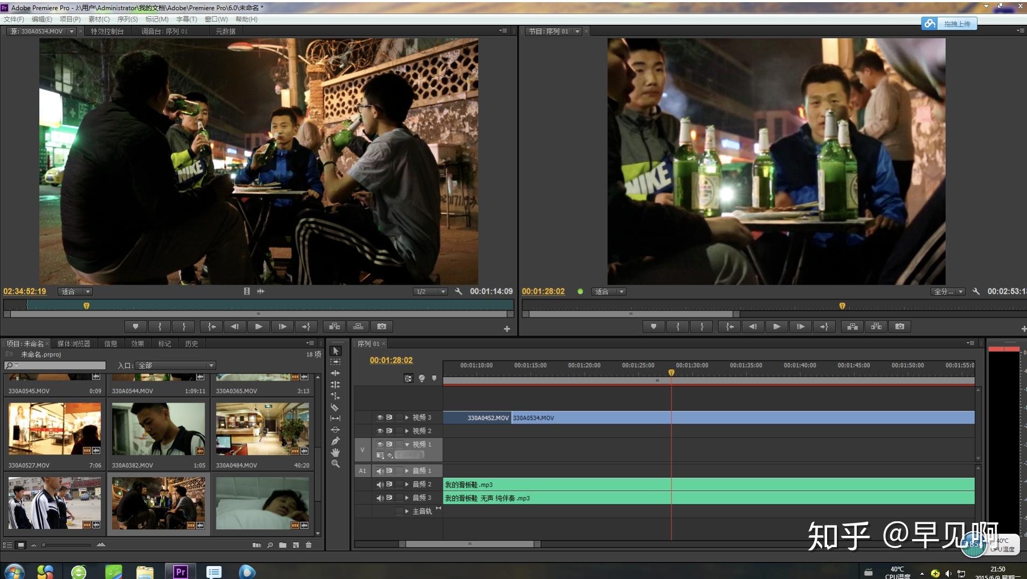Hide the 视频 2 track
1027x579 pixels.
pos(380,431)
